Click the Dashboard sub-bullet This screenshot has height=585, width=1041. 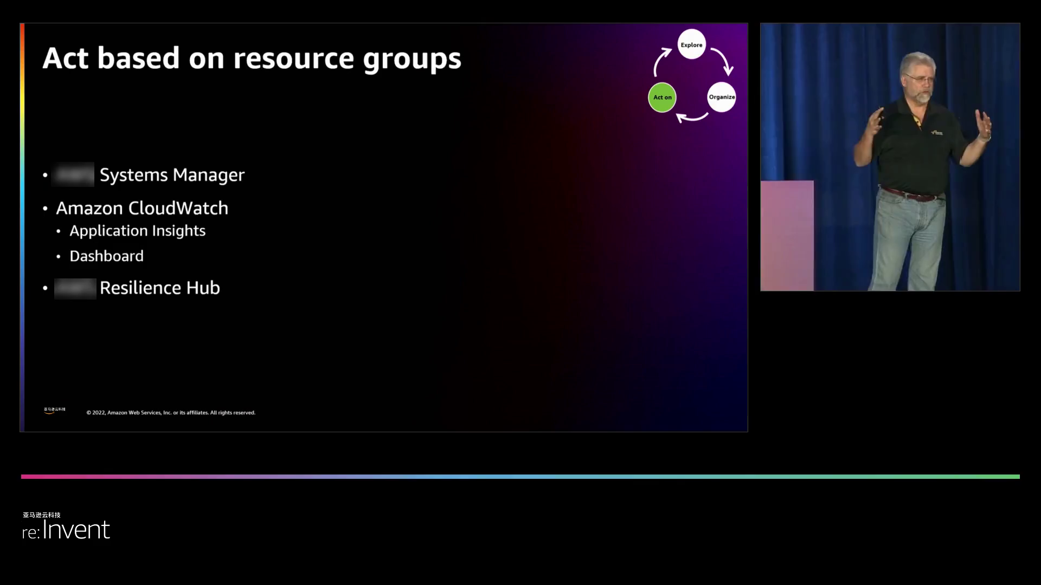click(106, 256)
